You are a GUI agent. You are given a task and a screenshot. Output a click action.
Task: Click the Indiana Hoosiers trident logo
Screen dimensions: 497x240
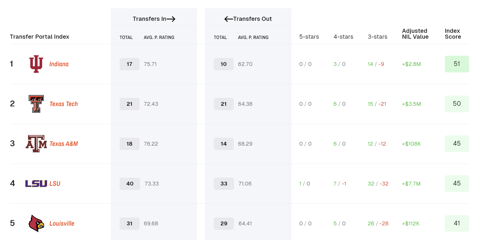36,64
